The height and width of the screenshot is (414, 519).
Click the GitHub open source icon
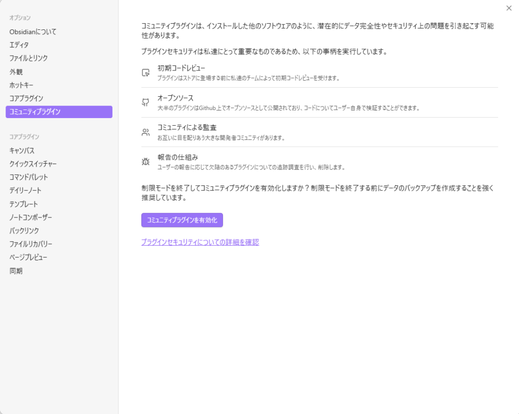pyautogui.click(x=146, y=102)
